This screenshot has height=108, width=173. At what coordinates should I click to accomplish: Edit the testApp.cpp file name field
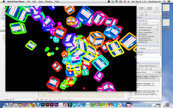point(148,21)
